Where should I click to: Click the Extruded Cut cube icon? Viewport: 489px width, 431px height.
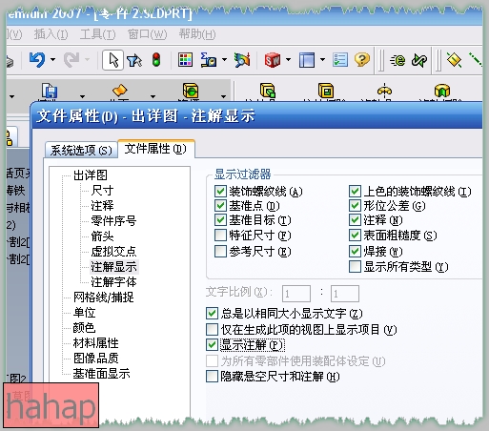326,91
